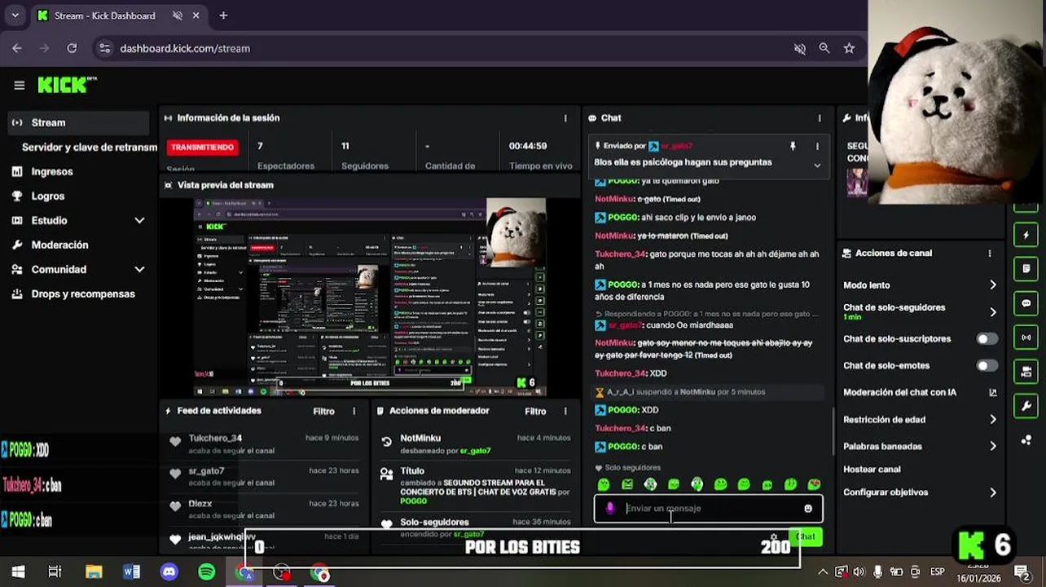Open the Chat panel options menu
The width and height of the screenshot is (1046, 587).
pyautogui.click(x=820, y=118)
